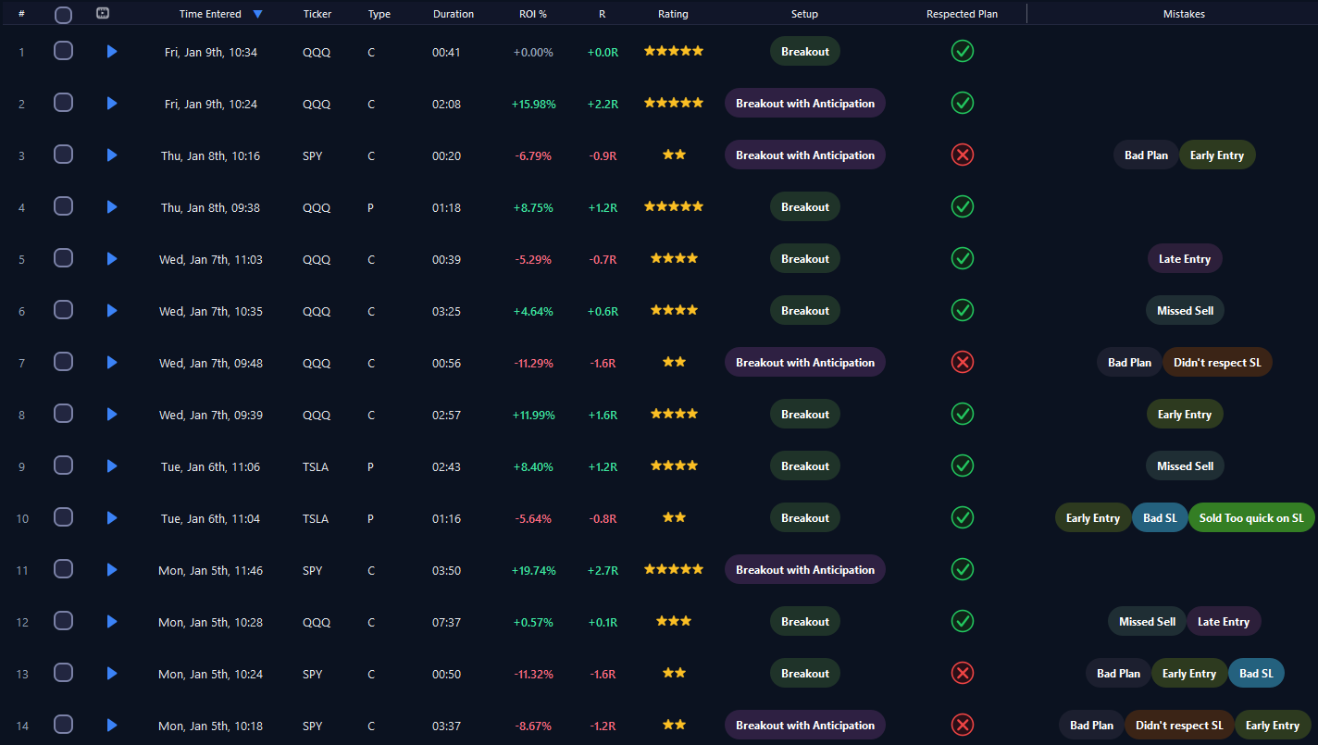
Task: Select the checkbox on trade 10
Action: 63,517
